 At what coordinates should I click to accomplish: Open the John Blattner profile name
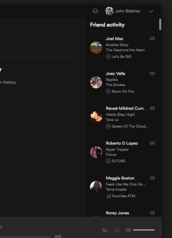128,11
